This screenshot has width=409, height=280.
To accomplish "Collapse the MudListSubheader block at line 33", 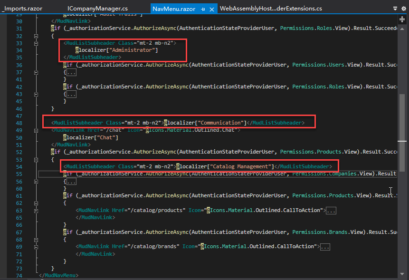I will pos(36,42).
